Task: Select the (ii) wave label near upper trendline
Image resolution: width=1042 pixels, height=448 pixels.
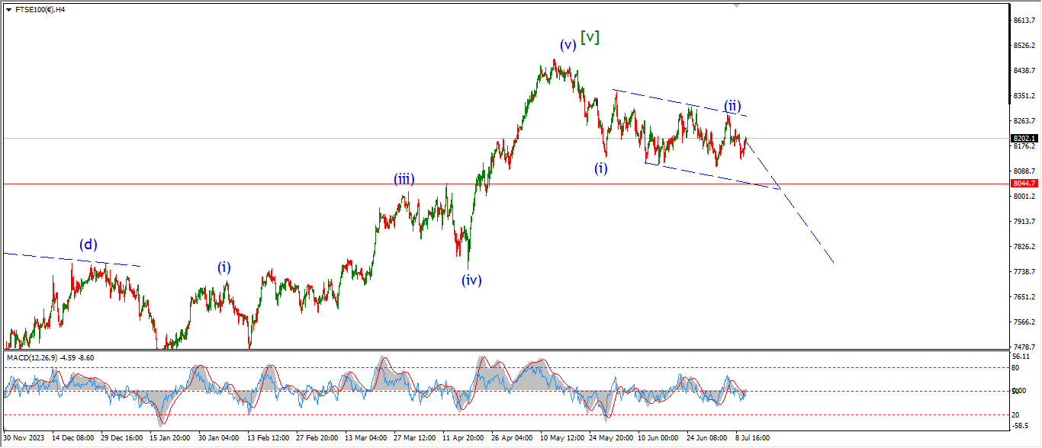Action: pos(732,106)
